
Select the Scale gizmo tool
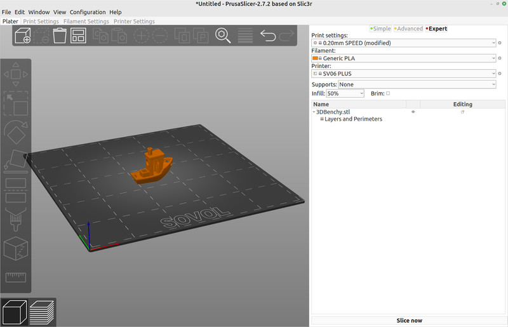(x=16, y=103)
